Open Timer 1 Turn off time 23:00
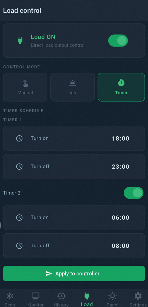Screen dimensions: 148x307 tap(74, 167)
